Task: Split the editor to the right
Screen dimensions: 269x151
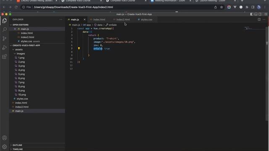Action: coord(259,20)
